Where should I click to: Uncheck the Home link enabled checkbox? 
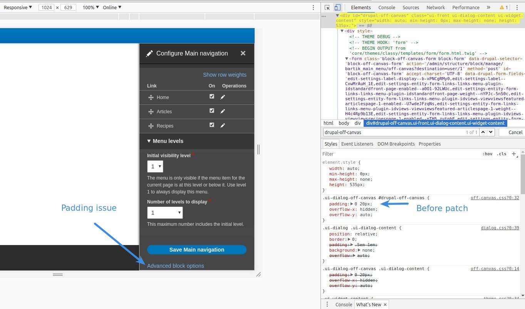click(x=211, y=96)
